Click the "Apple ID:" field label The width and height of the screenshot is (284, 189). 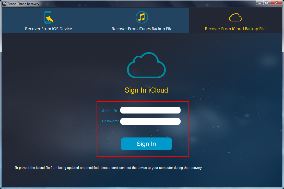click(109, 111)
